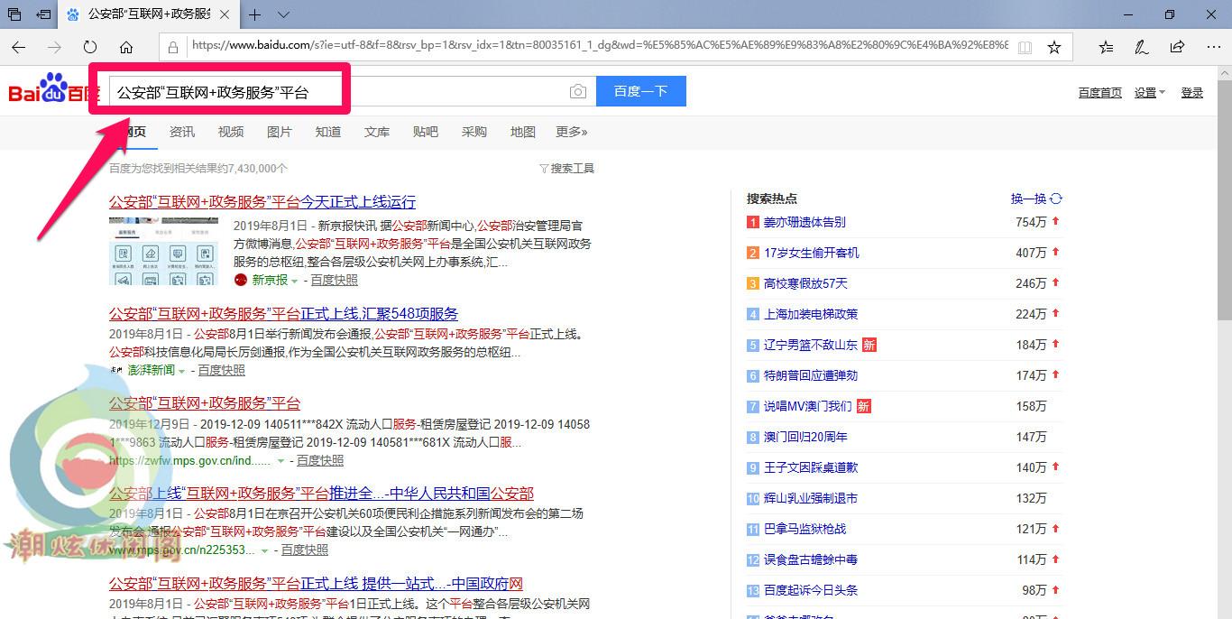This screenshot has height=619, width=1232.
Task: Expand the dropdown arrow beside zwfw.mps.gov.cn
Action: (280, 461)
